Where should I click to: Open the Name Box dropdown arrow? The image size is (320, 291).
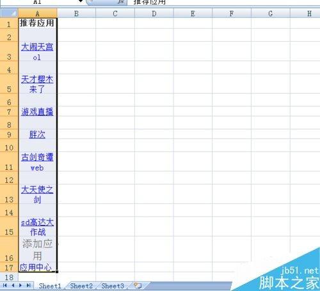[81, 1]
